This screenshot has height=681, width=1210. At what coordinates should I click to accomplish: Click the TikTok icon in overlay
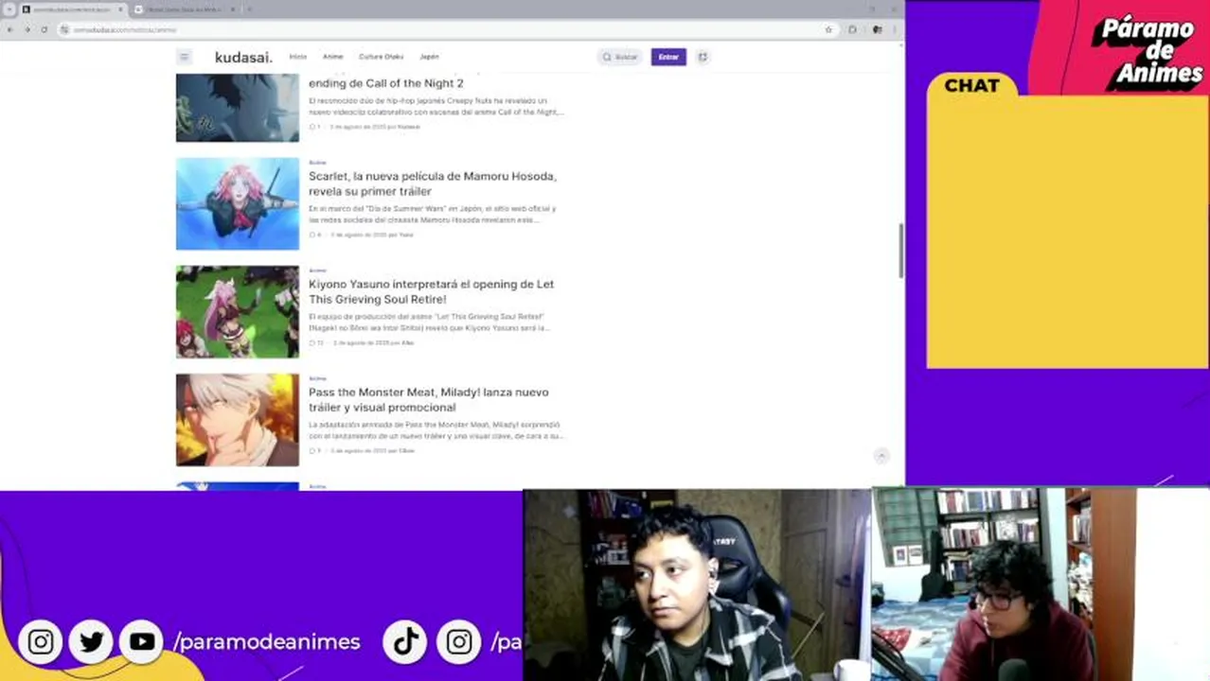point(406,642)
